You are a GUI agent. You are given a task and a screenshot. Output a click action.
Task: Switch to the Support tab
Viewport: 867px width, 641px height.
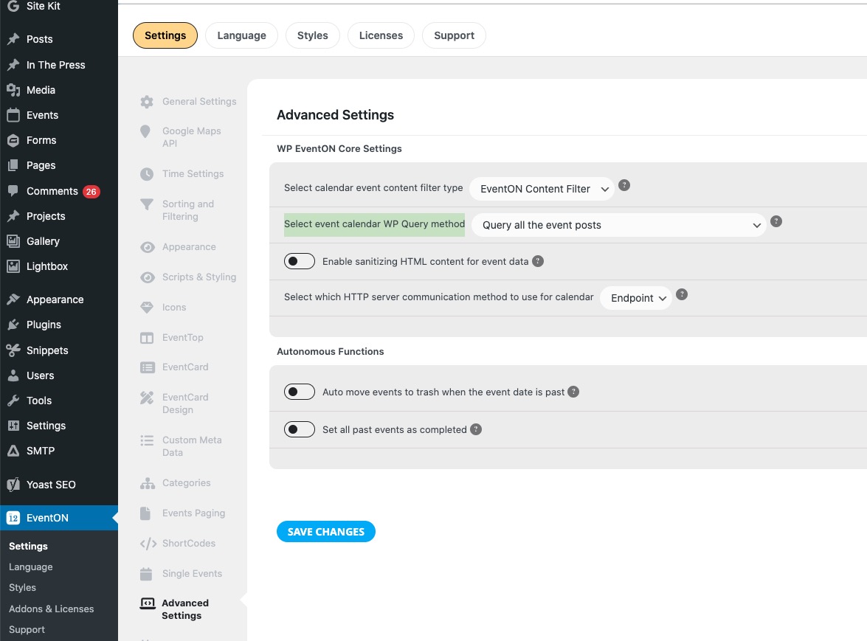(454, 35)
